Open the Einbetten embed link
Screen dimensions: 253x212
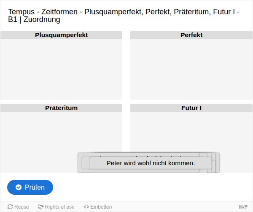pos(101,207)
